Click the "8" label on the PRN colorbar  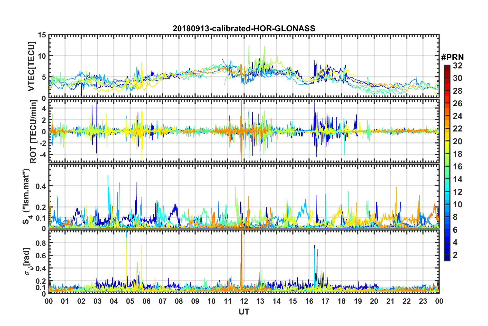tap(455, 217)
